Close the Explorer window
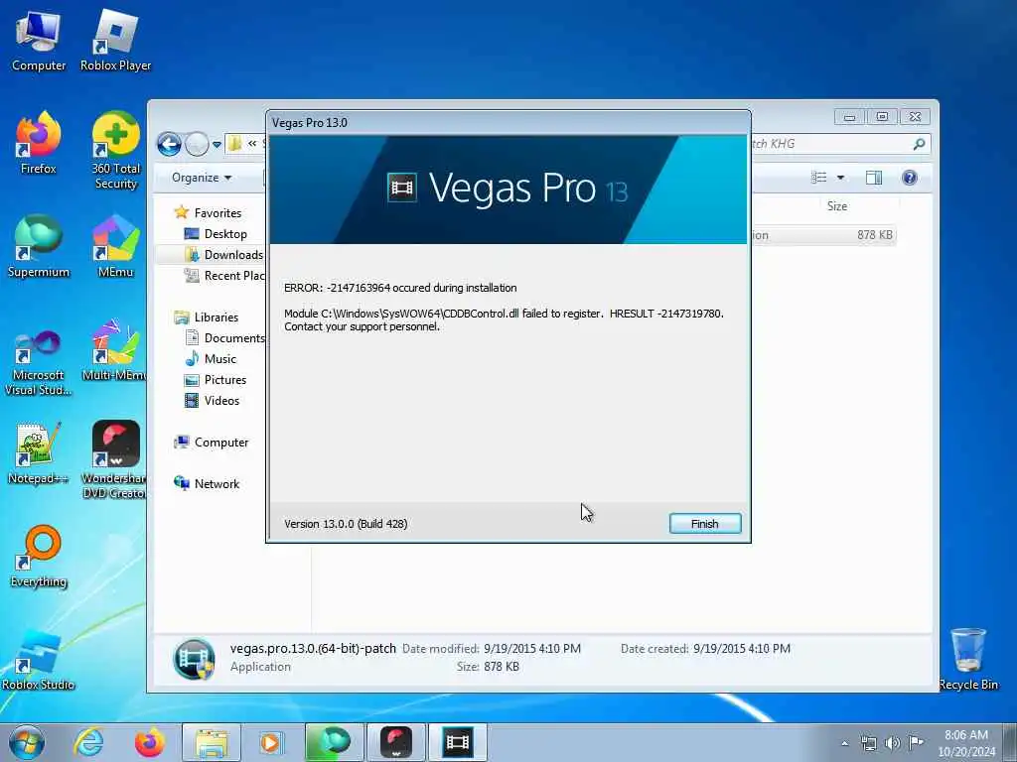 915,117
